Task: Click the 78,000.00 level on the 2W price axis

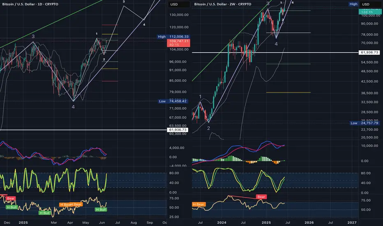Action: coord(369,35)
